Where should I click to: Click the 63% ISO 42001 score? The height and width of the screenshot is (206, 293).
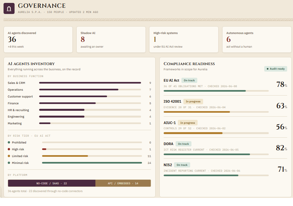point(282,106)
